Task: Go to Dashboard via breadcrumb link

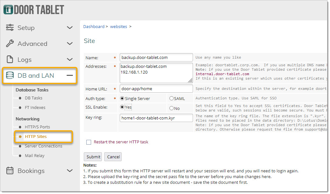Action: [x=94, y=26]
